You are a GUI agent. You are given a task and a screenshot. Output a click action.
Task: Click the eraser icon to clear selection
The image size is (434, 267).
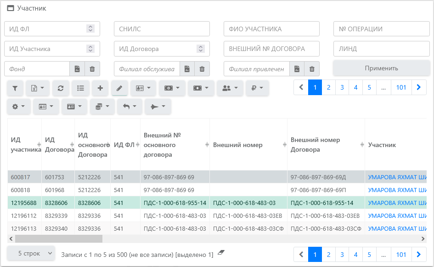point(221,253)
